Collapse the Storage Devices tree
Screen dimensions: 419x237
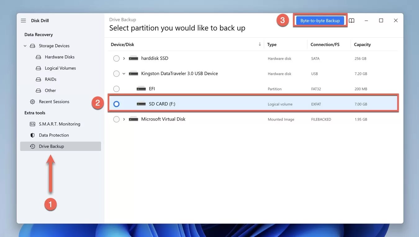click(25, 46)
